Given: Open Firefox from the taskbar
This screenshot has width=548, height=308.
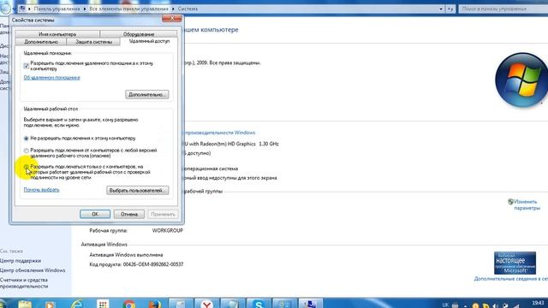Looking at the screenshot, I should click(x=154, y=305).
